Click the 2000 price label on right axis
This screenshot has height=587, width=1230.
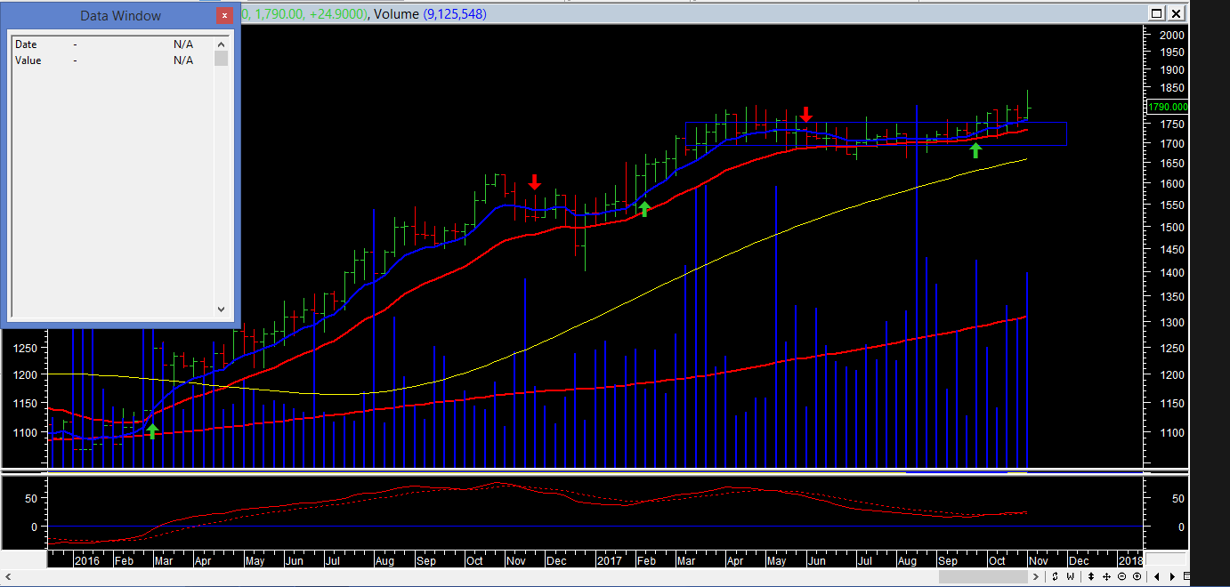tap(1171, 35)
